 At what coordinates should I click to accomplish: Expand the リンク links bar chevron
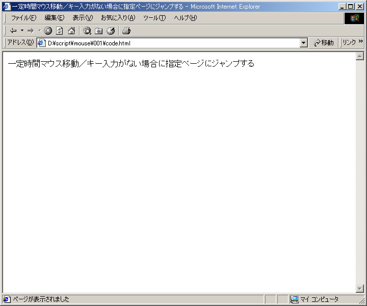click(360, 41)
